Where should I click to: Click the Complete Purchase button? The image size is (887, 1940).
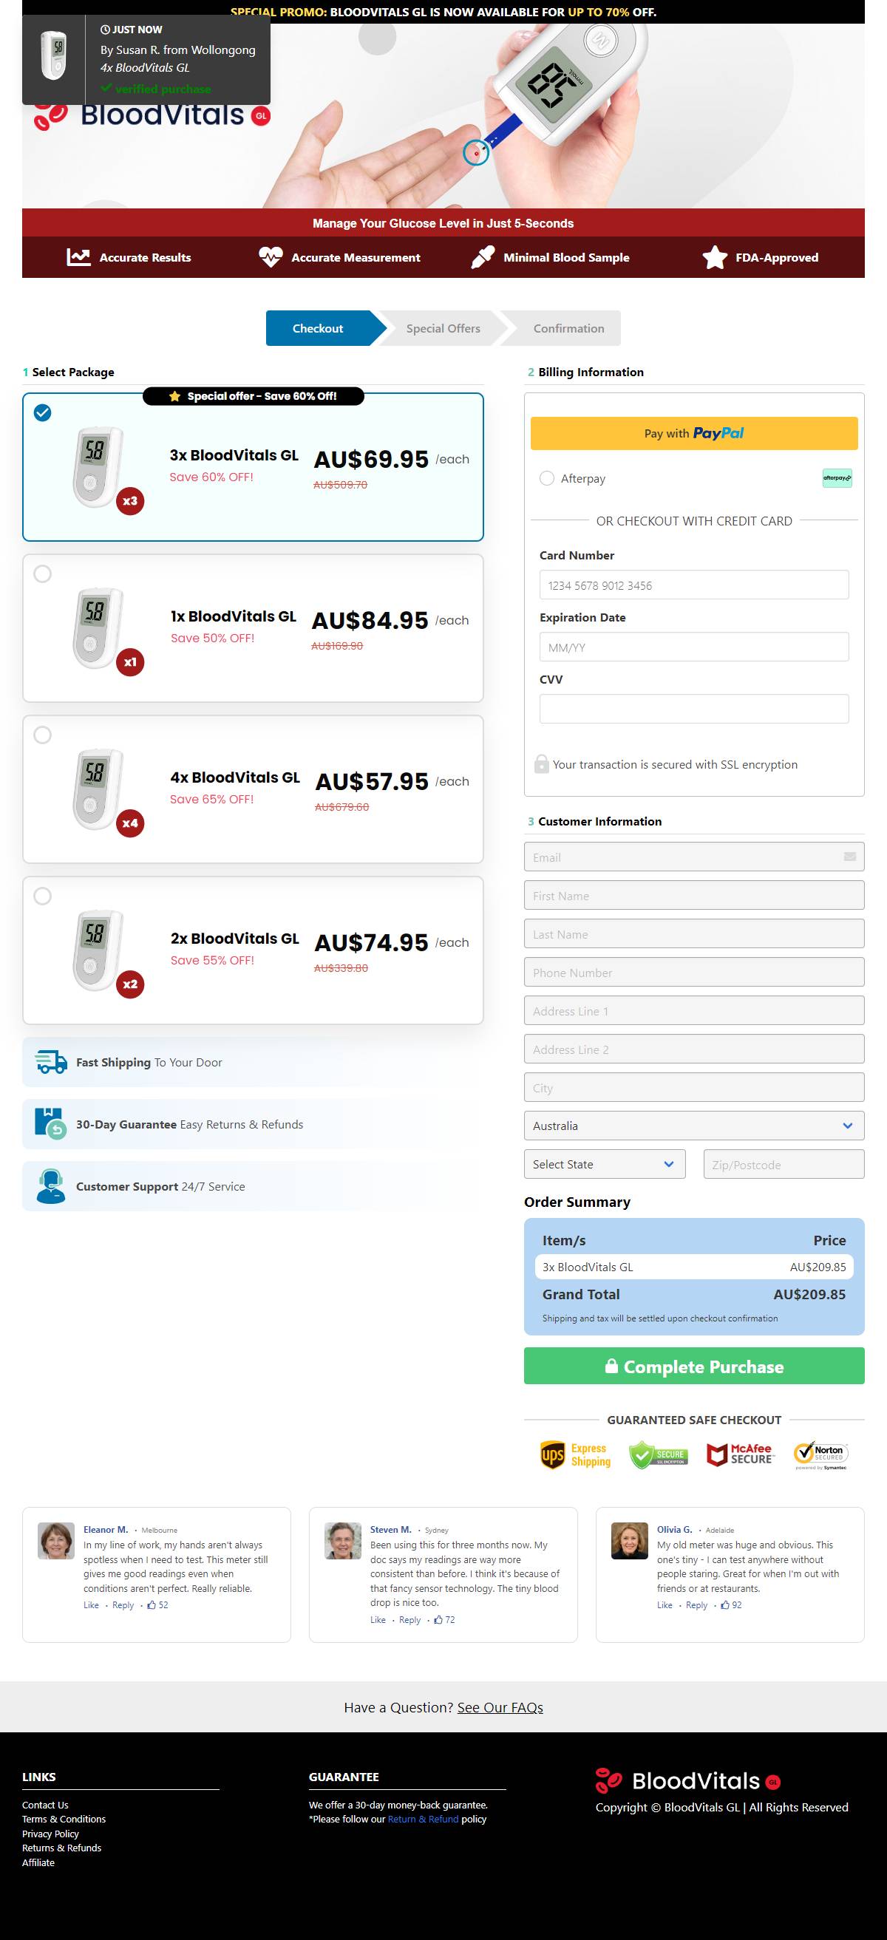tap(693, 1366)
